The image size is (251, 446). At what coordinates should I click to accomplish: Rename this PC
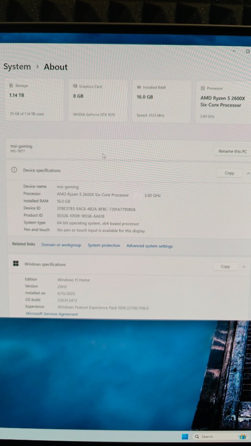click(x=232, y=151)
